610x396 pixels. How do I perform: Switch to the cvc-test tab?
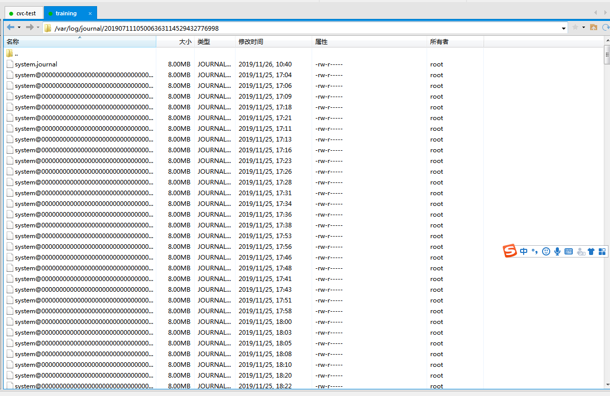pos(24,13)
